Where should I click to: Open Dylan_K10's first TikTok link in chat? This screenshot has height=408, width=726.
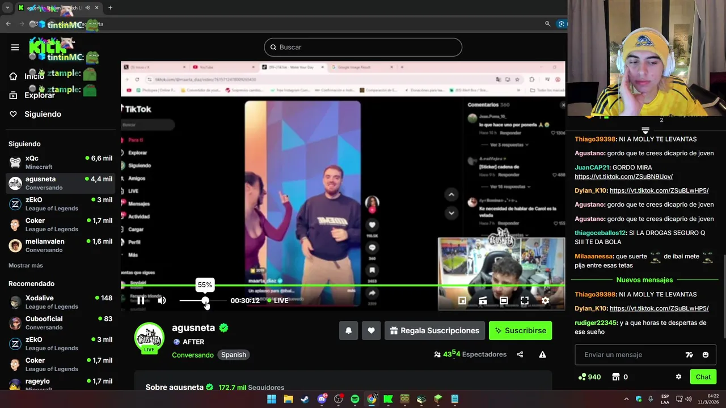659,190
